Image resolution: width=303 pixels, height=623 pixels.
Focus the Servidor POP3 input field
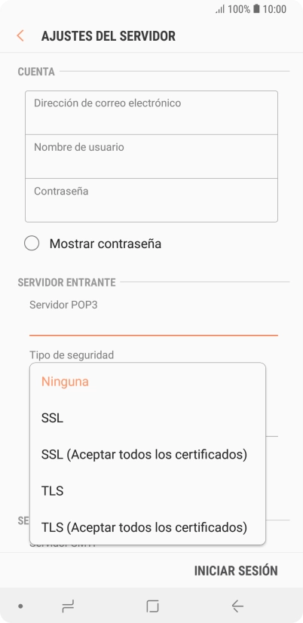tap(153, 324)
